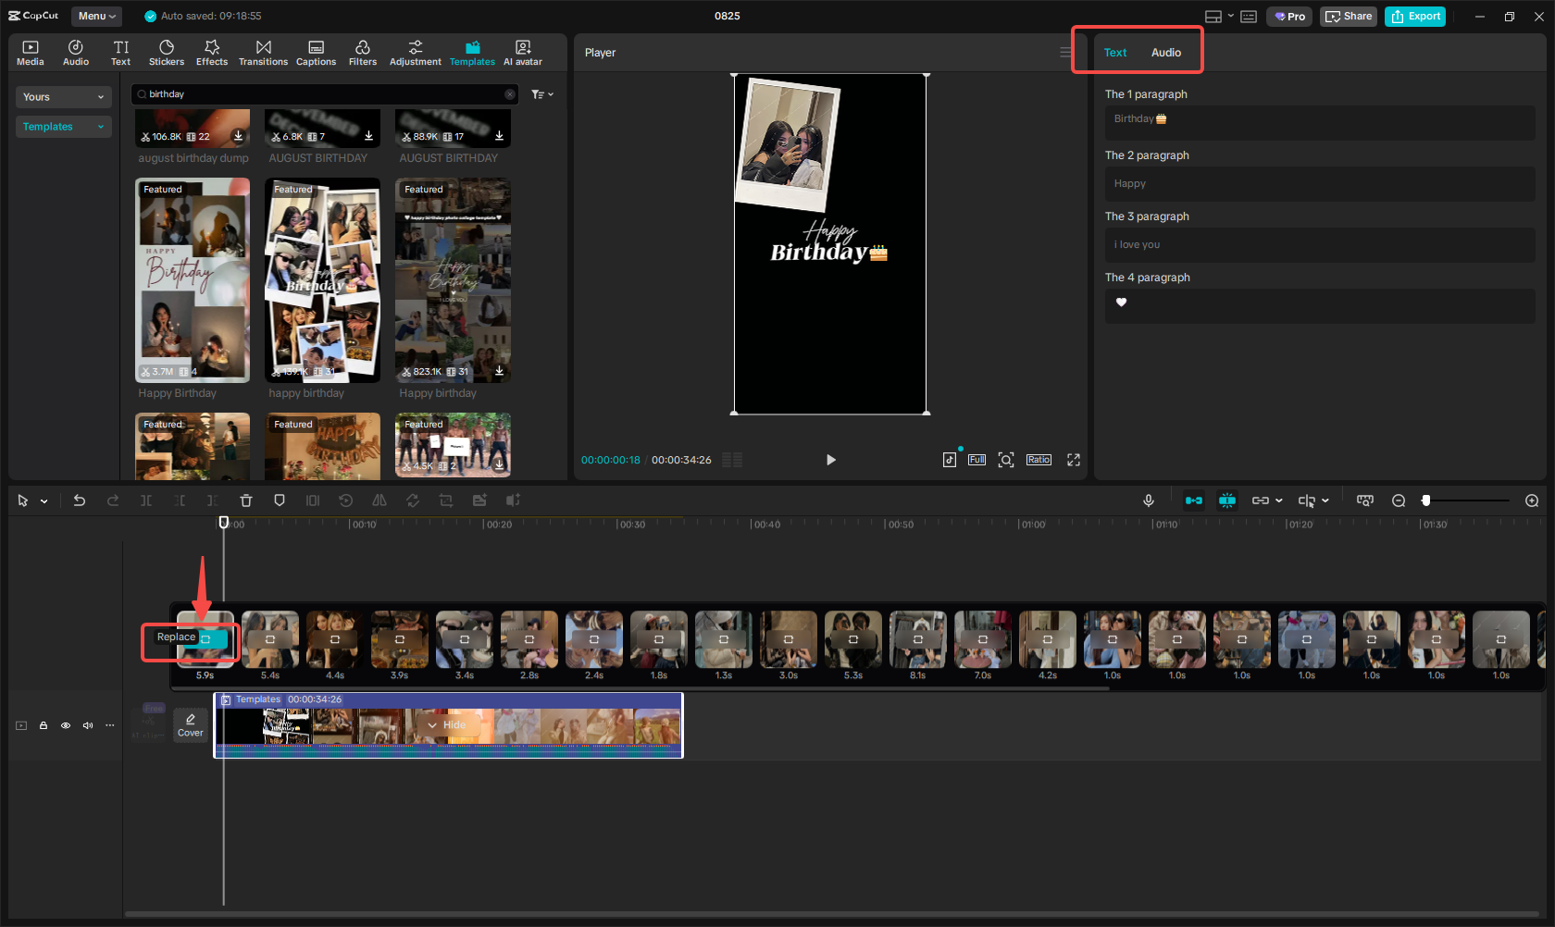The image size is (1555, 927).
Task: Switch to the Audio tab
Action: [x=1165, y=52]
